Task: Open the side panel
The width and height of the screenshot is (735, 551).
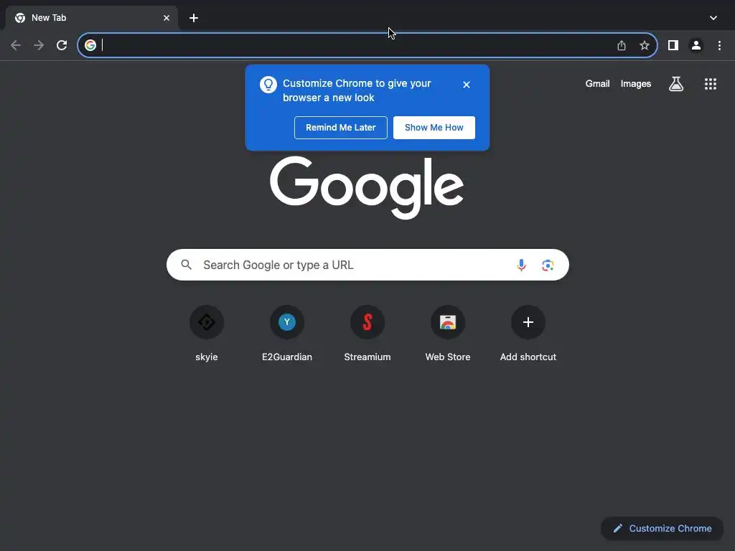Action: click(x=673, y=45)
